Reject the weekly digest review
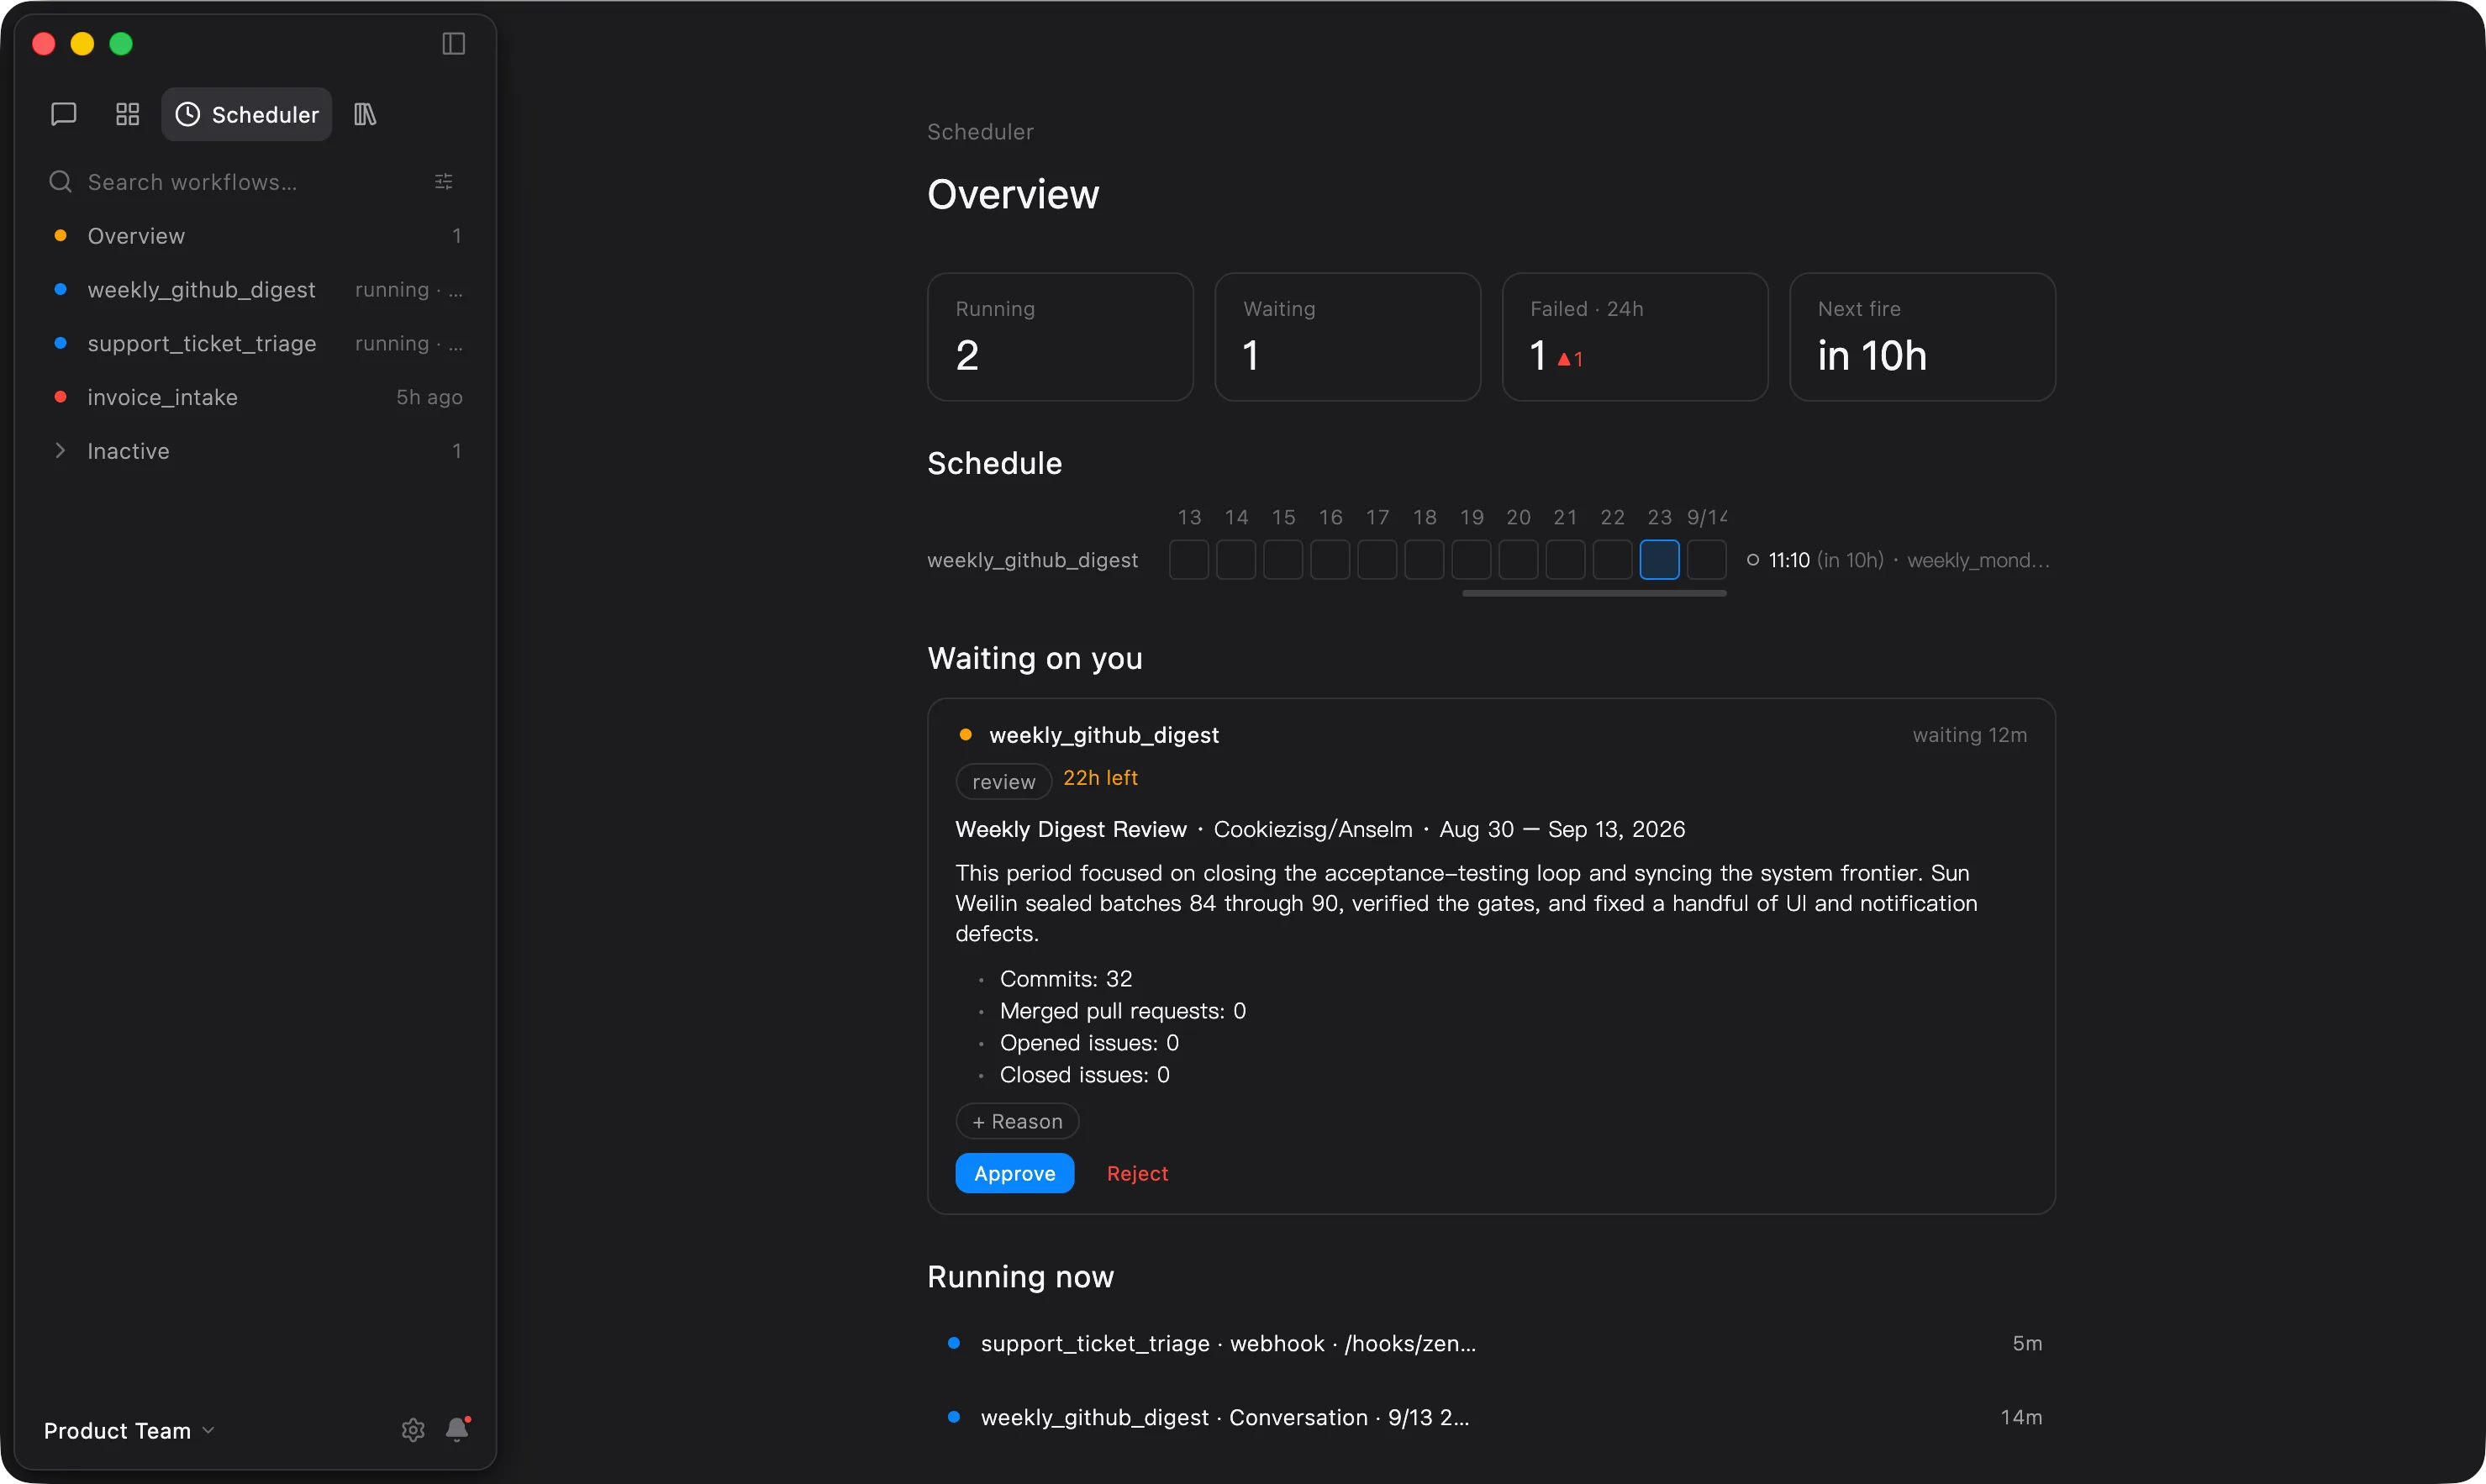 tap(1137, 1173)
